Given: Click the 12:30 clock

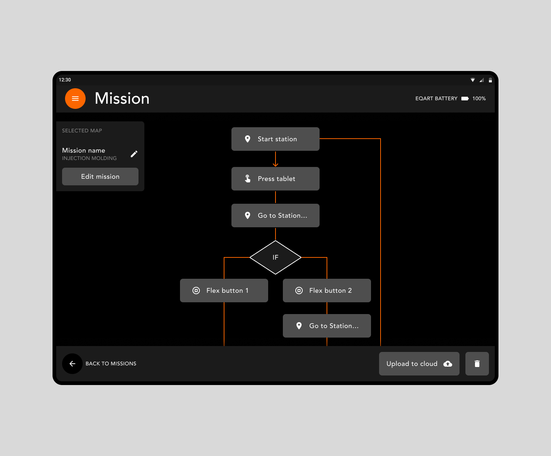Looking at the screenshot, I should (x=65, y=80).
